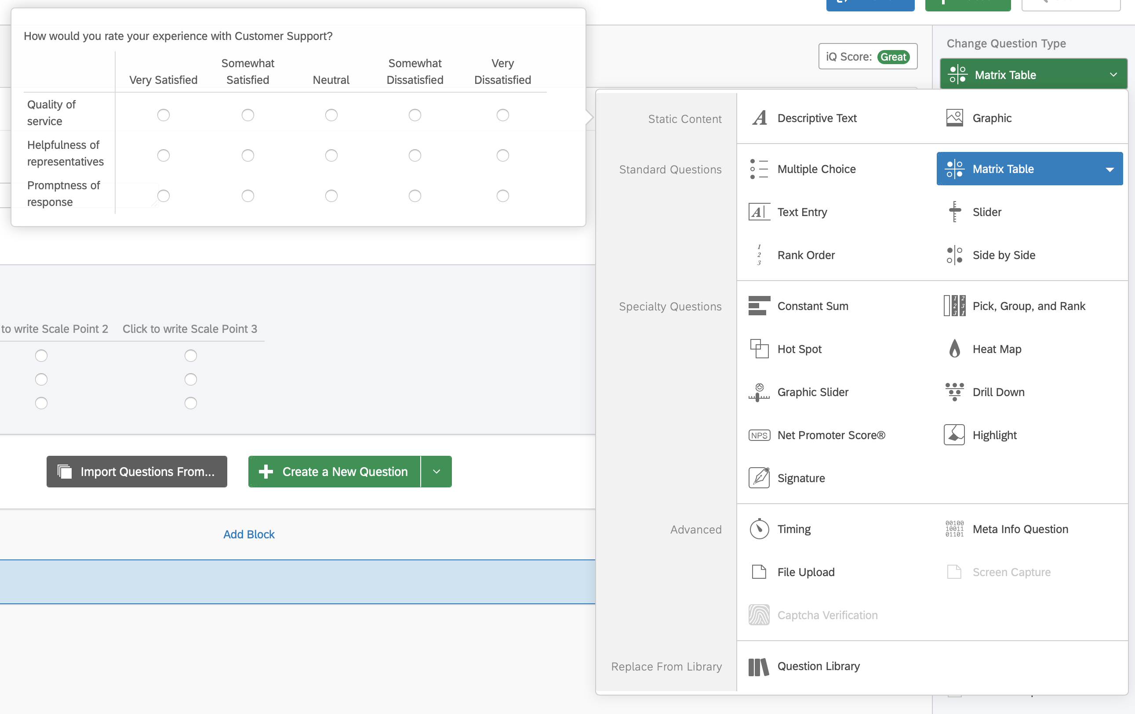The image size is (1135, 714).
Task: Select the Timing stopwatch icon
Action: (x=759, y=530)
